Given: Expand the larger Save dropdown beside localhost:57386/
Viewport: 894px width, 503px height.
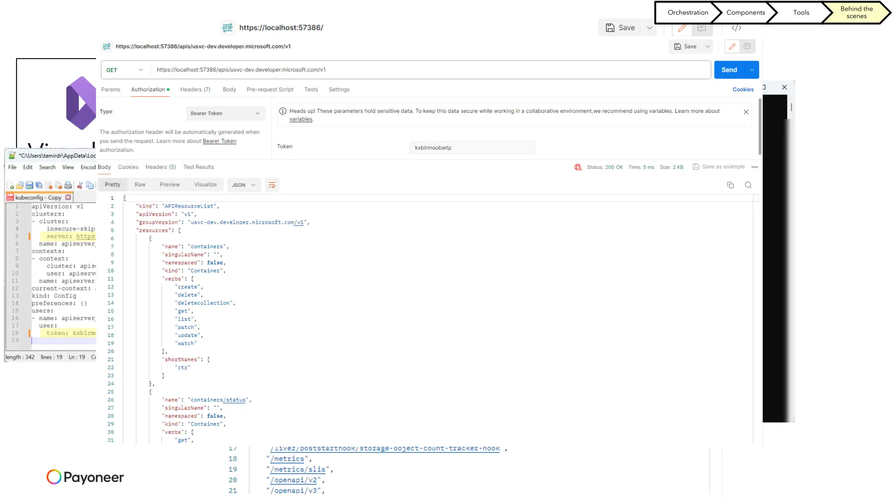Looking at the screenshot, I should pos(650,28).
